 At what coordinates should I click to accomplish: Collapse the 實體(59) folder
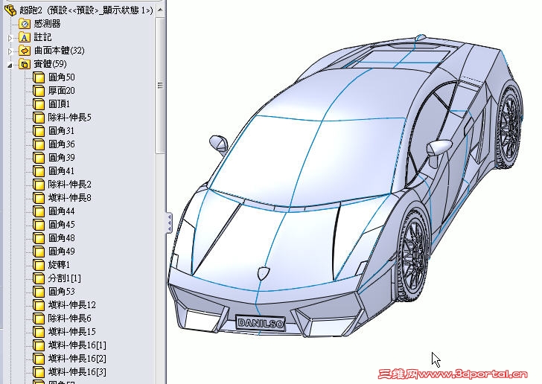tap(10, 65)
